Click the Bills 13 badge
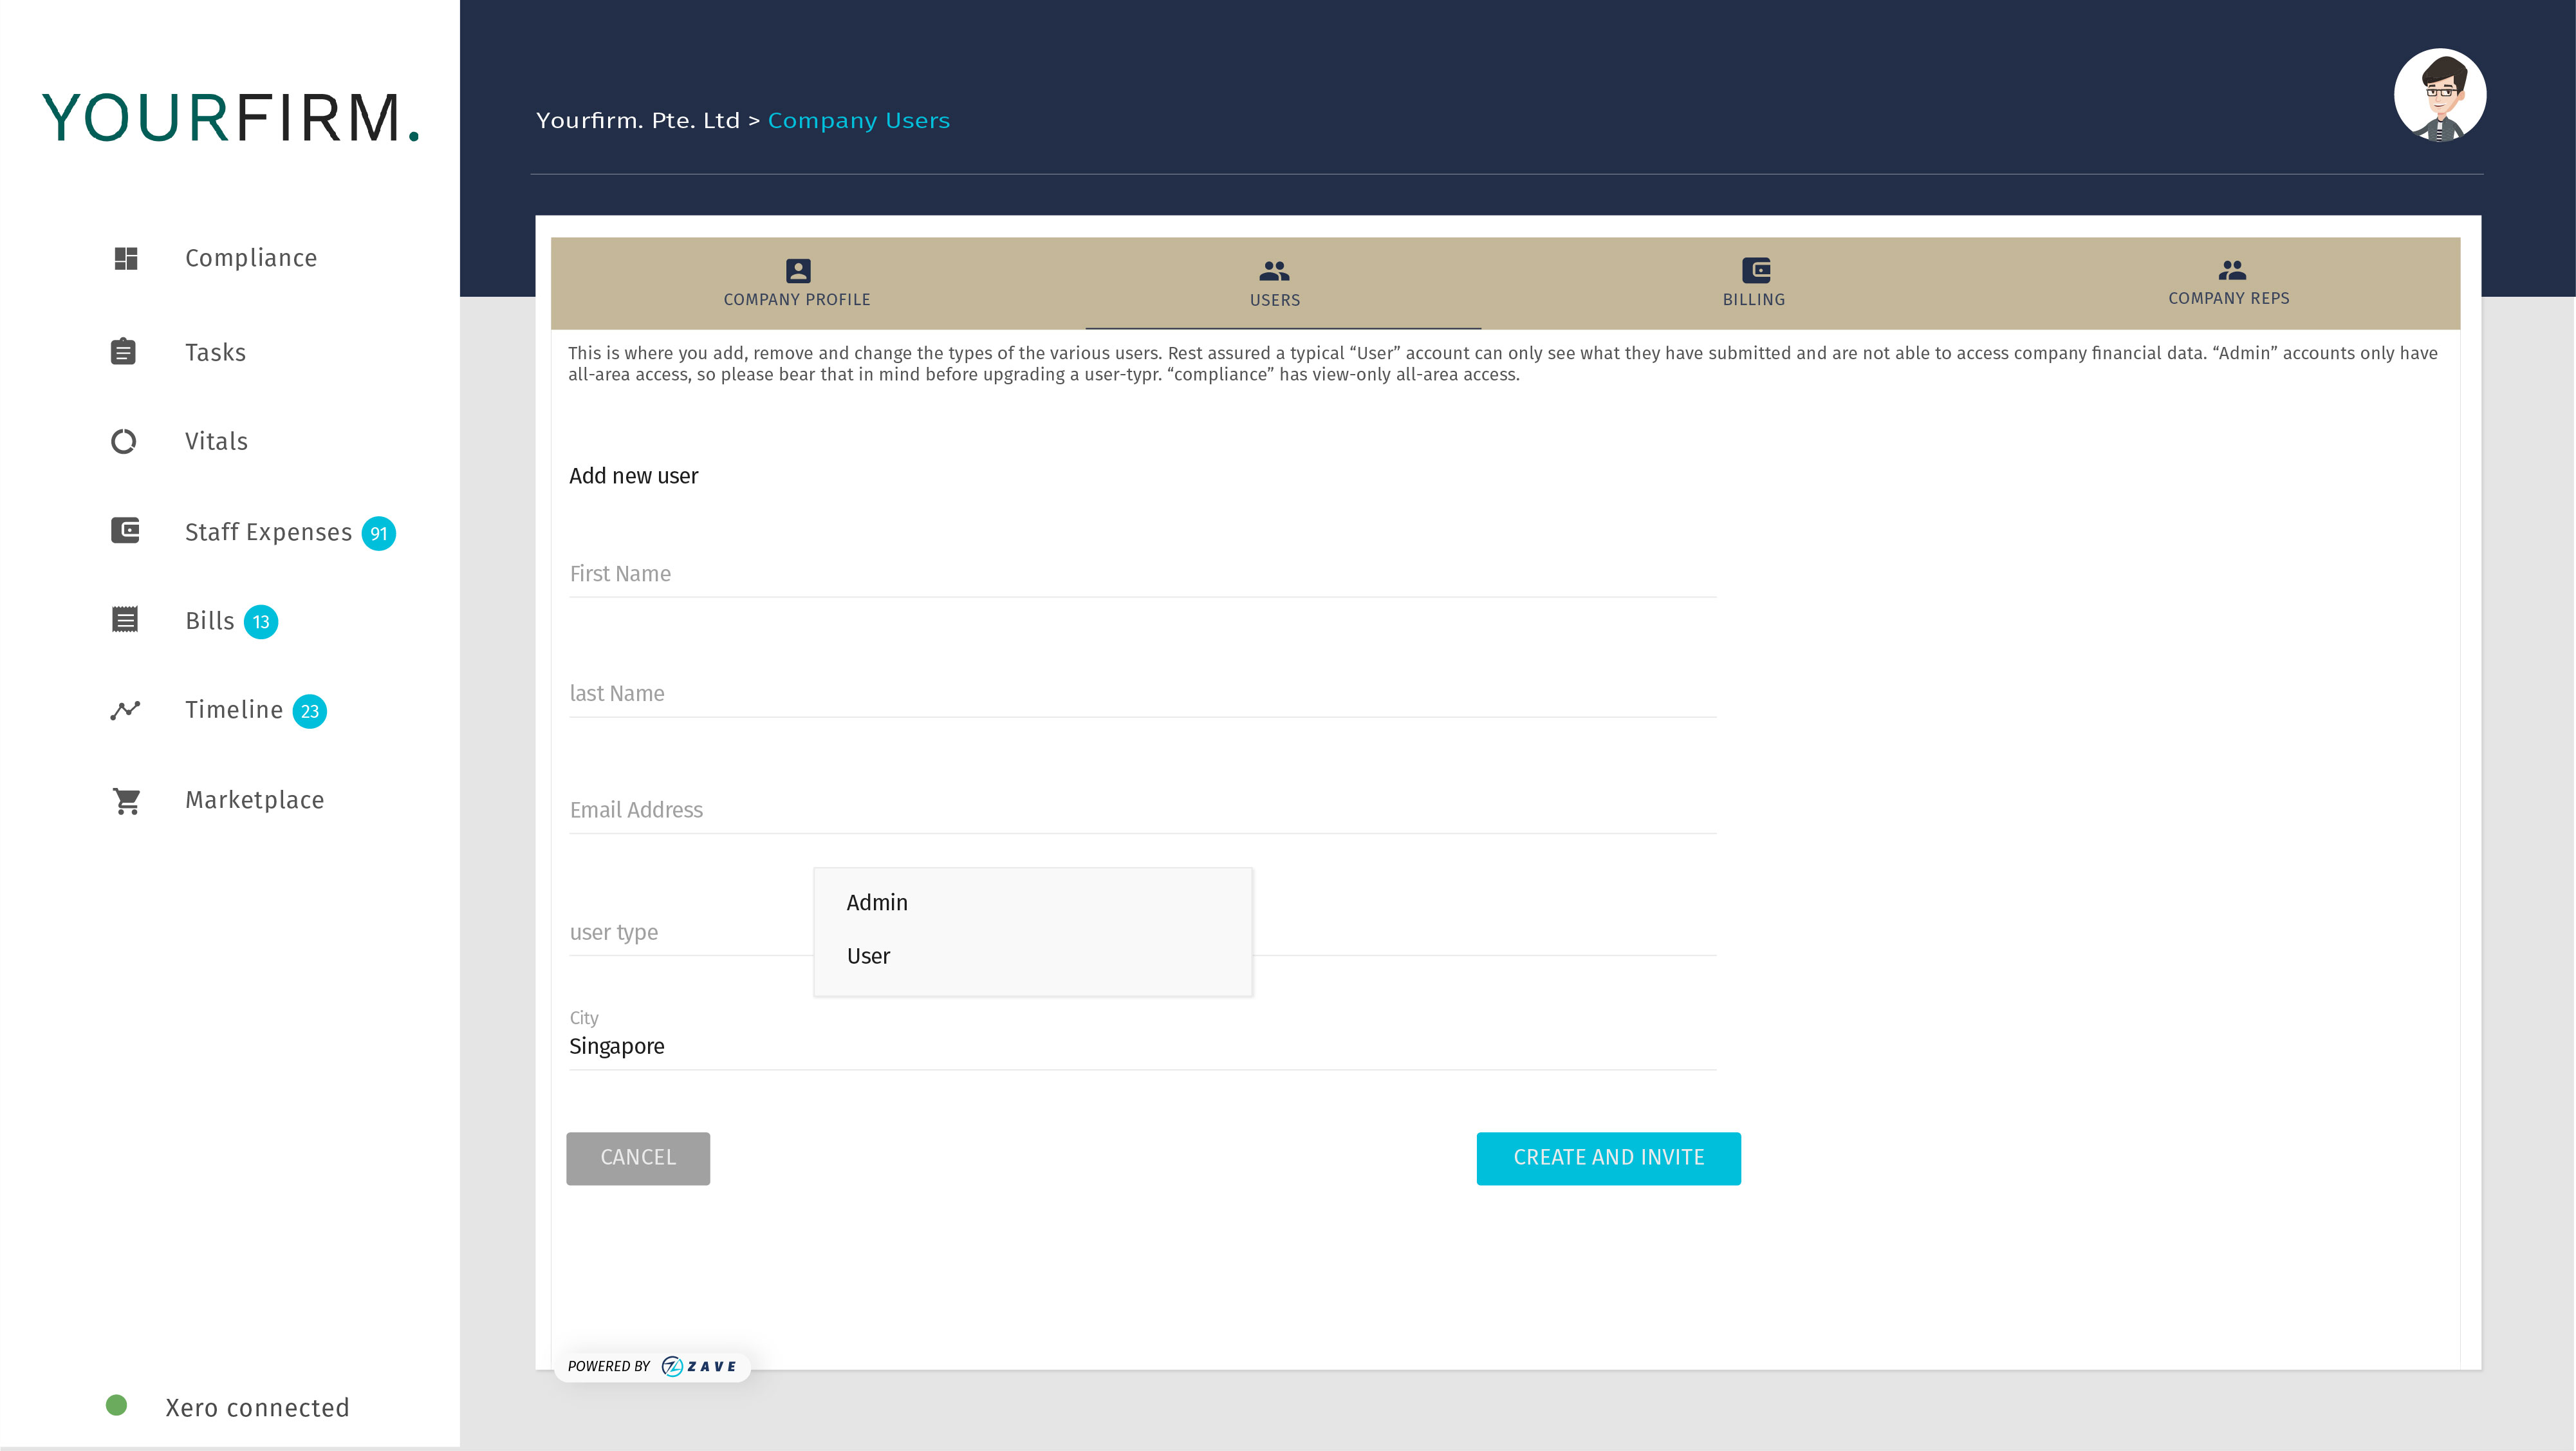 click(261, 621)
